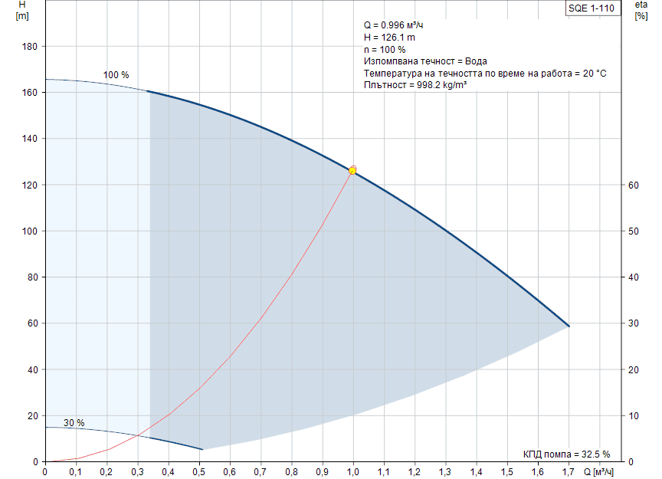Click the Плътност = 998.2 kg/m³ line
The height and width of the screenshot is (479, 662).
click(415, 85)
